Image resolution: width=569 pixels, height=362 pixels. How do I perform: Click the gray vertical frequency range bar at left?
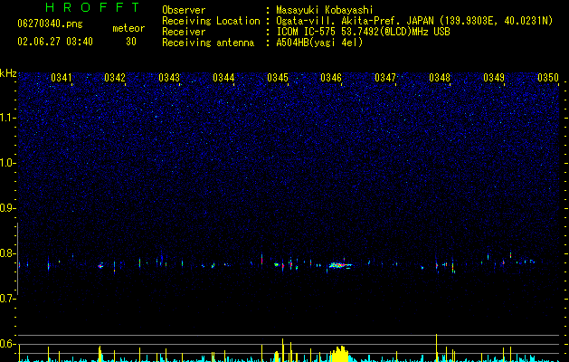coord(17,259)
